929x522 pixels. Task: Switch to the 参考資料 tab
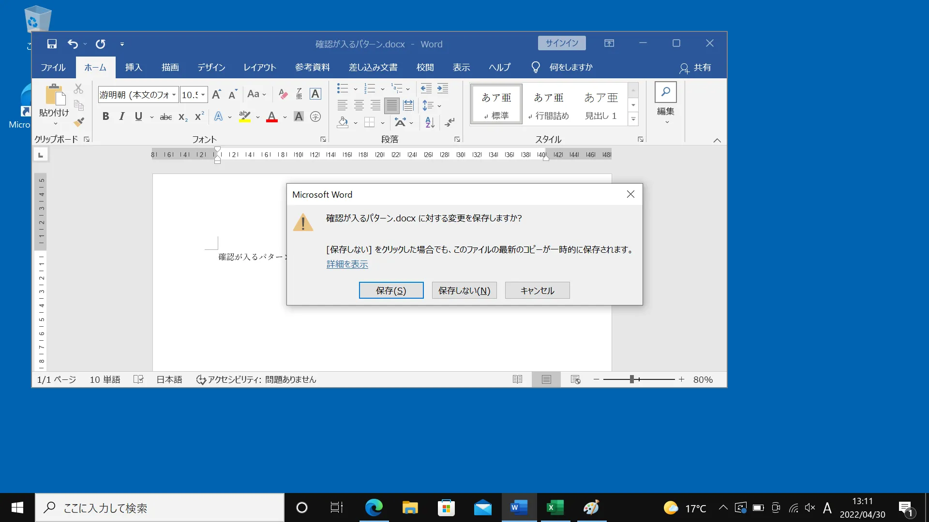[313, 68]
